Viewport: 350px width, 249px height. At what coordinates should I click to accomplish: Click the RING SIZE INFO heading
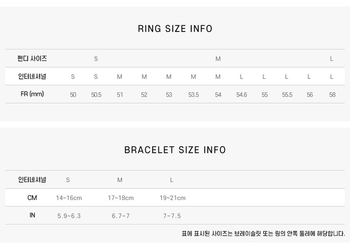coord(175,29)
